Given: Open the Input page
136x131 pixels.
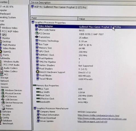Looking at the screenshot, I should (x=8, y=106).
